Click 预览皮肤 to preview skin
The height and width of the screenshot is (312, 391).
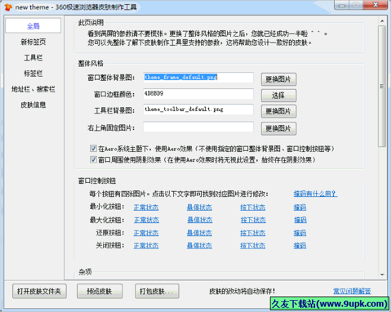100,291
